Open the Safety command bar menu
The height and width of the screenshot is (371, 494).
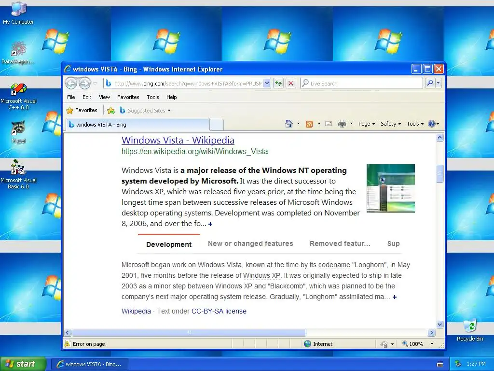click(391, 124)
